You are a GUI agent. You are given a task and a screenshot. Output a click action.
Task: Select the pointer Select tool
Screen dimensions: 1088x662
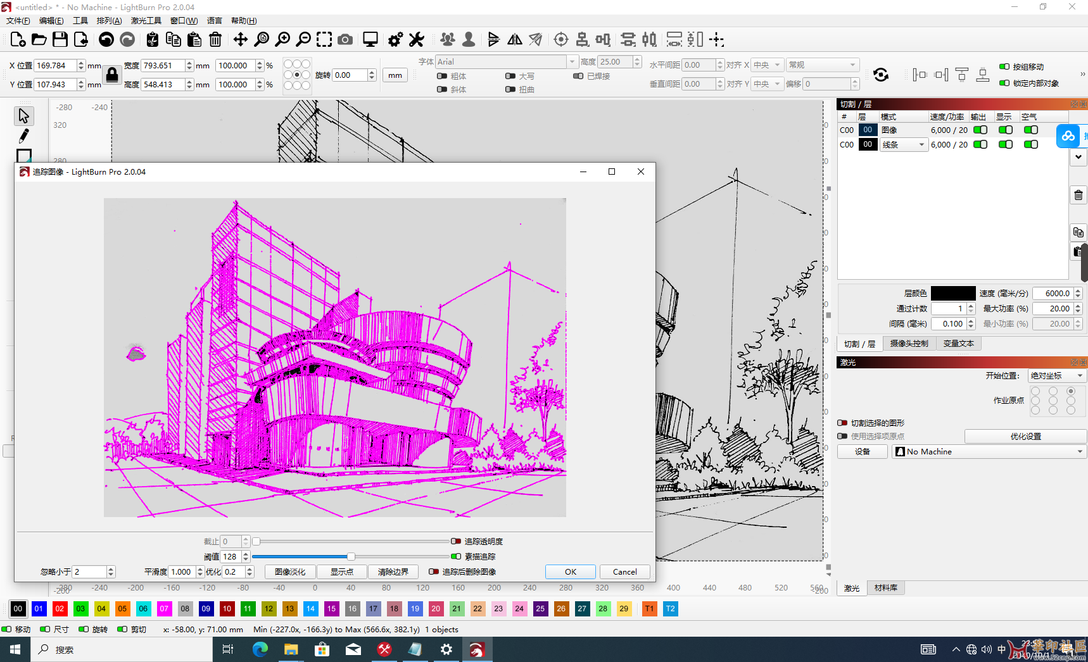tap(24, 116)
